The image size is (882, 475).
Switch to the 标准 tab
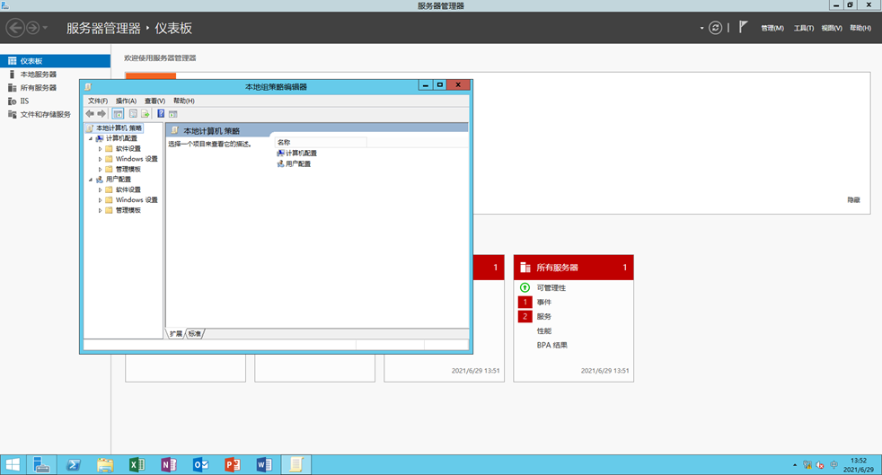click(x=195, y=333)
